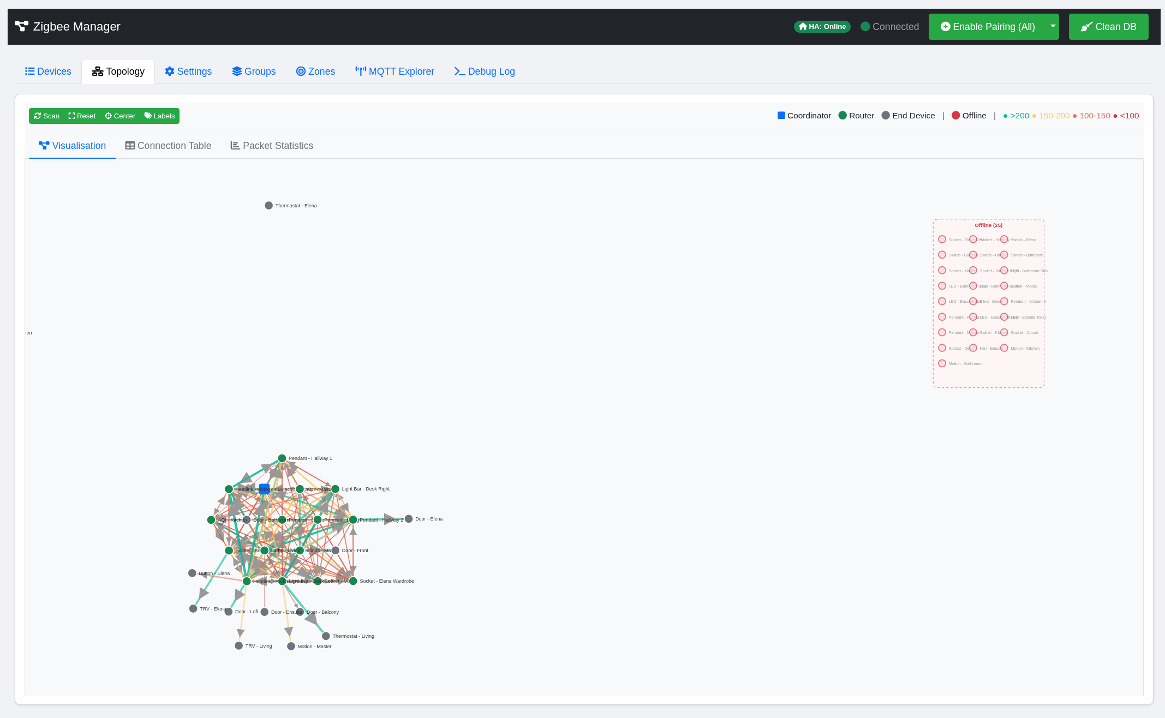Click the Connected status indicator
This screenshot has width=1165, height=718.
point(889,27)
